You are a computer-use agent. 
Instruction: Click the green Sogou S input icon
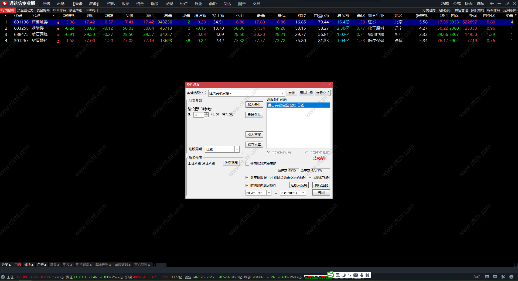click(330, 275)
